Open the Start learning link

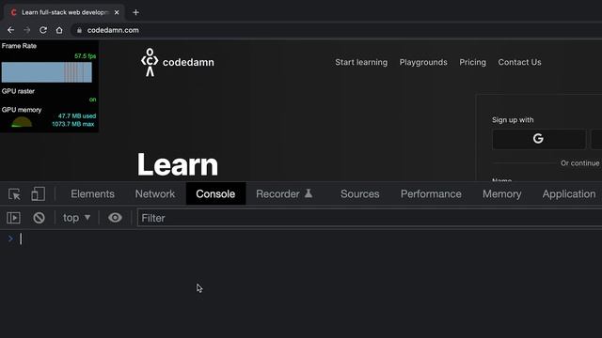pyautogui.click(x=361, y=62)
